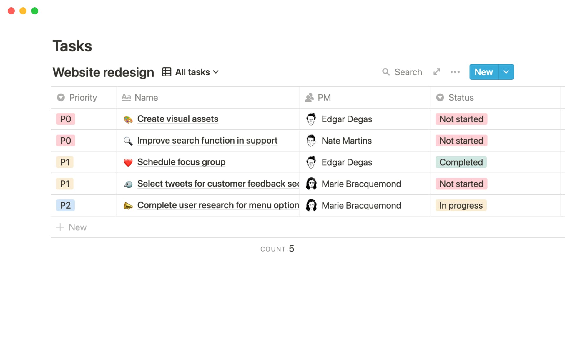Click the search magnifier icon
This screenshot has width=565, height=353.
[x=386, y=72]
